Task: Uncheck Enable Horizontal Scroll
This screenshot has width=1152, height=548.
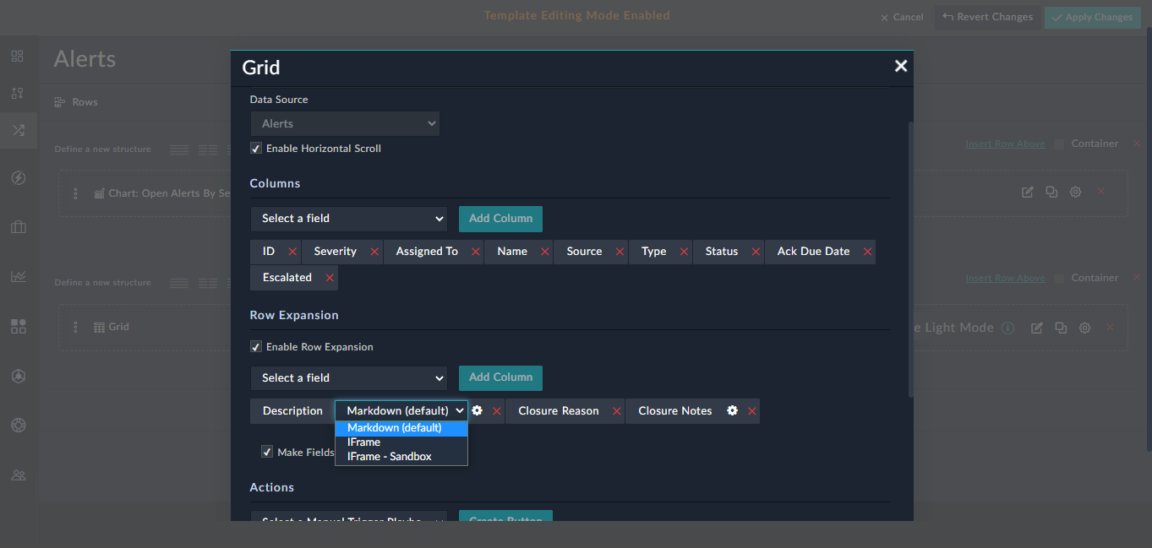Action: tap(255, 148)
